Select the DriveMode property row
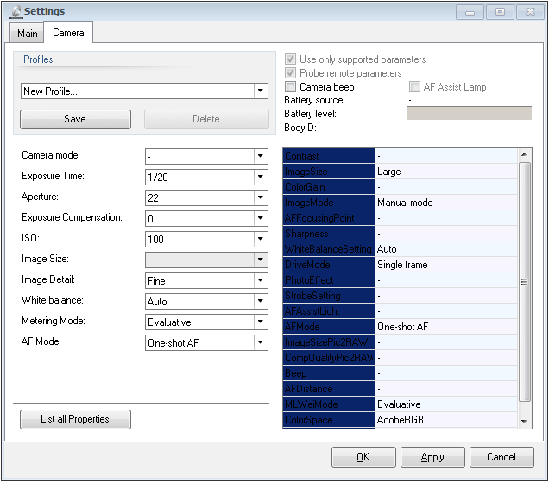Image resolution: width=549 pixels, height=482 pixels. click(400, 265)
